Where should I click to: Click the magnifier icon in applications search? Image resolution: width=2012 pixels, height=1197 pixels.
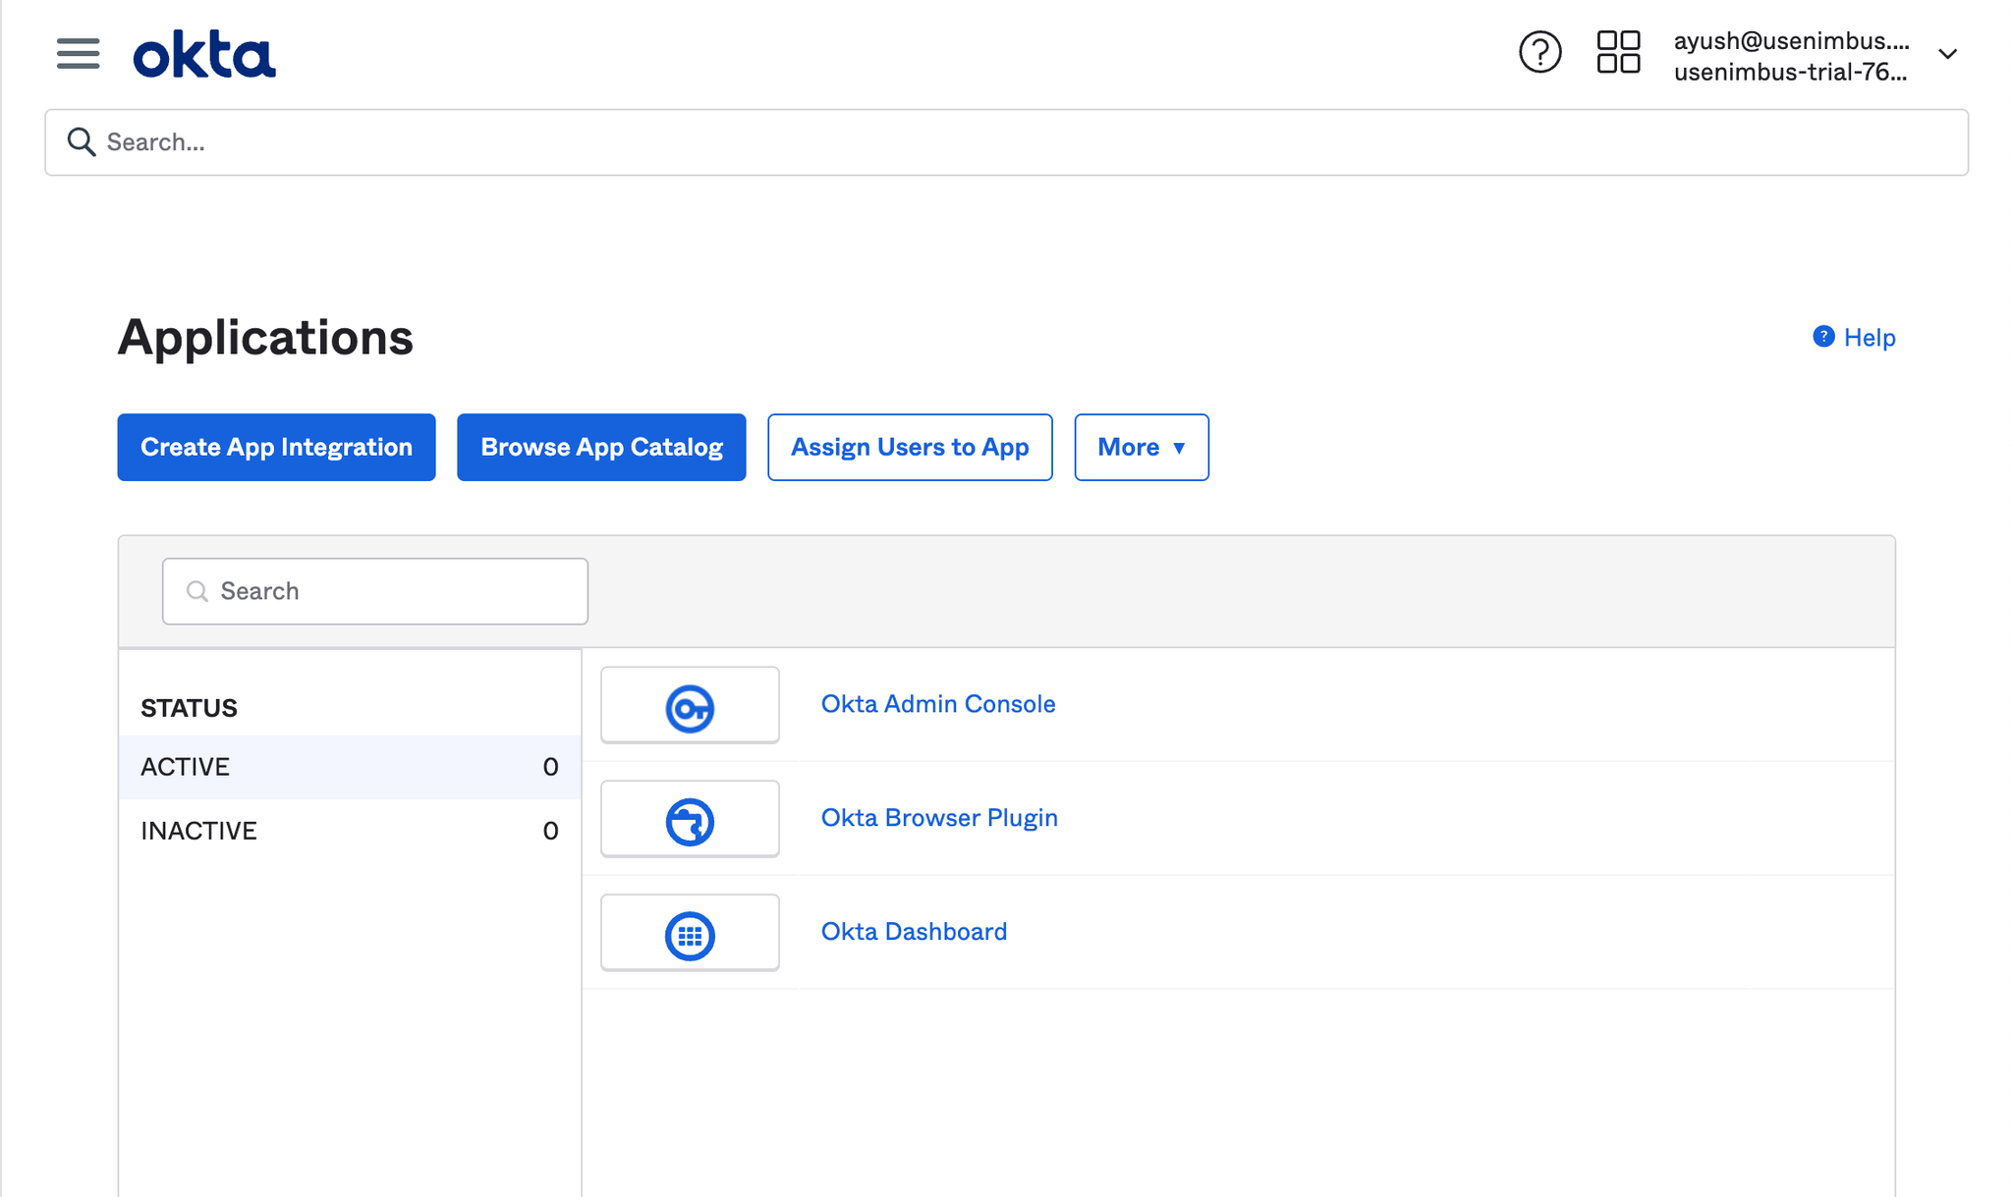(197, 591)
